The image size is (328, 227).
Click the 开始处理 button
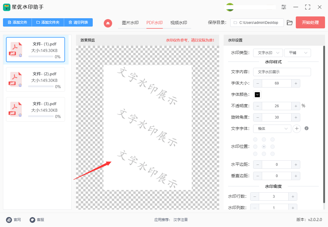tap(310, 22)
